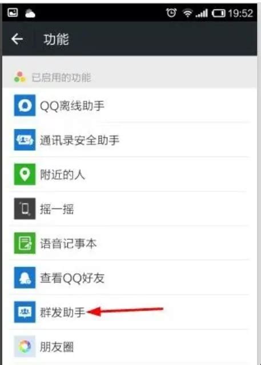Choose 摇一摇 label
Viewport: 261px width, 365px height.
[57, 209]
